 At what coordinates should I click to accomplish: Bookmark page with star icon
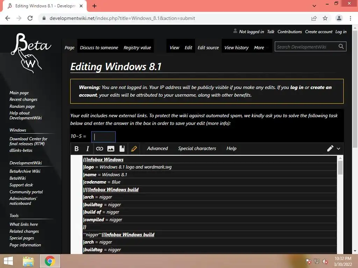[325, 18]
